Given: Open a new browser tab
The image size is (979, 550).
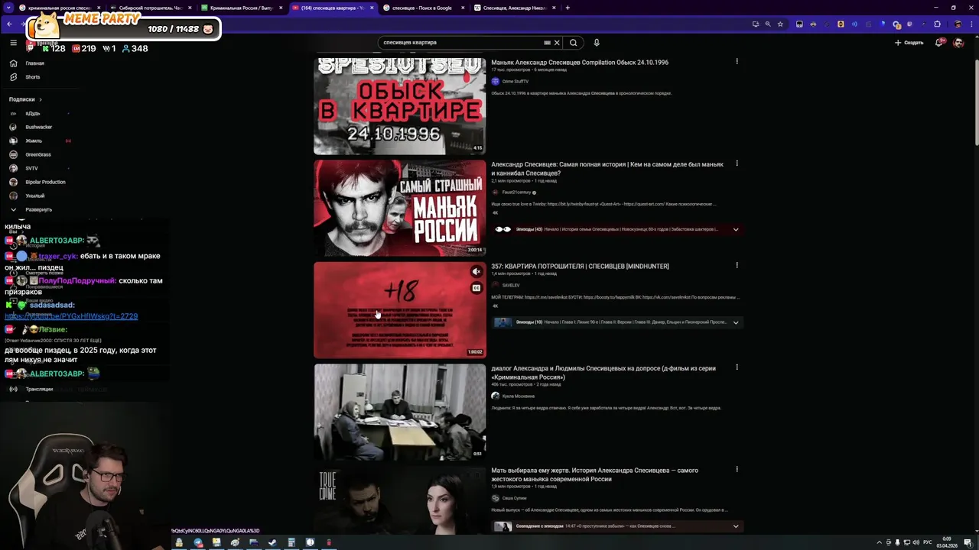Looking at the screenshot, I should coord(568,8).
